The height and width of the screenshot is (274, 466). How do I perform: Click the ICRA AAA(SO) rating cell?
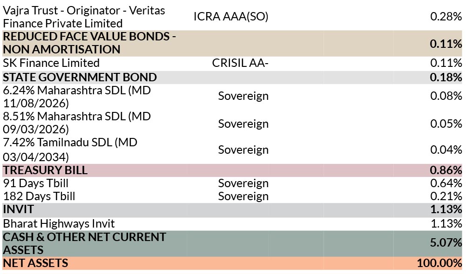coord(231,17)
